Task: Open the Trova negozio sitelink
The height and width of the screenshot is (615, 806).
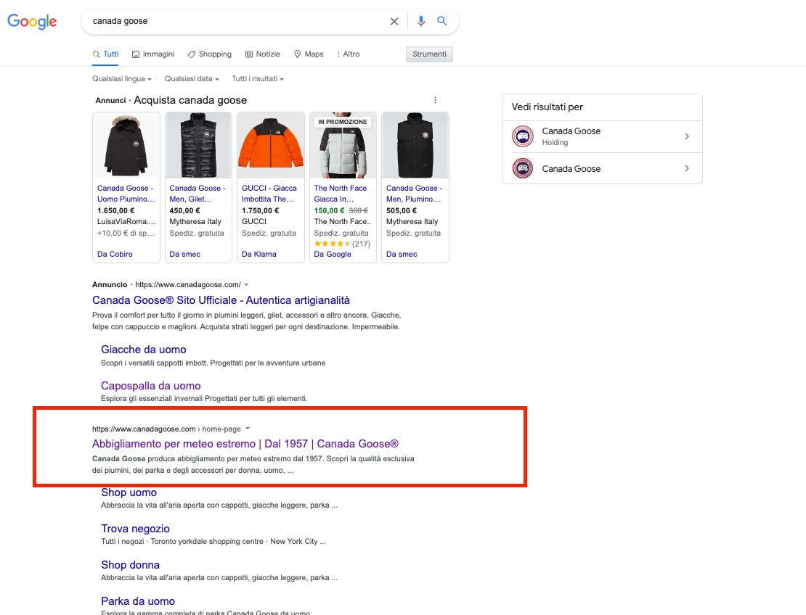Action: [135, 529]
